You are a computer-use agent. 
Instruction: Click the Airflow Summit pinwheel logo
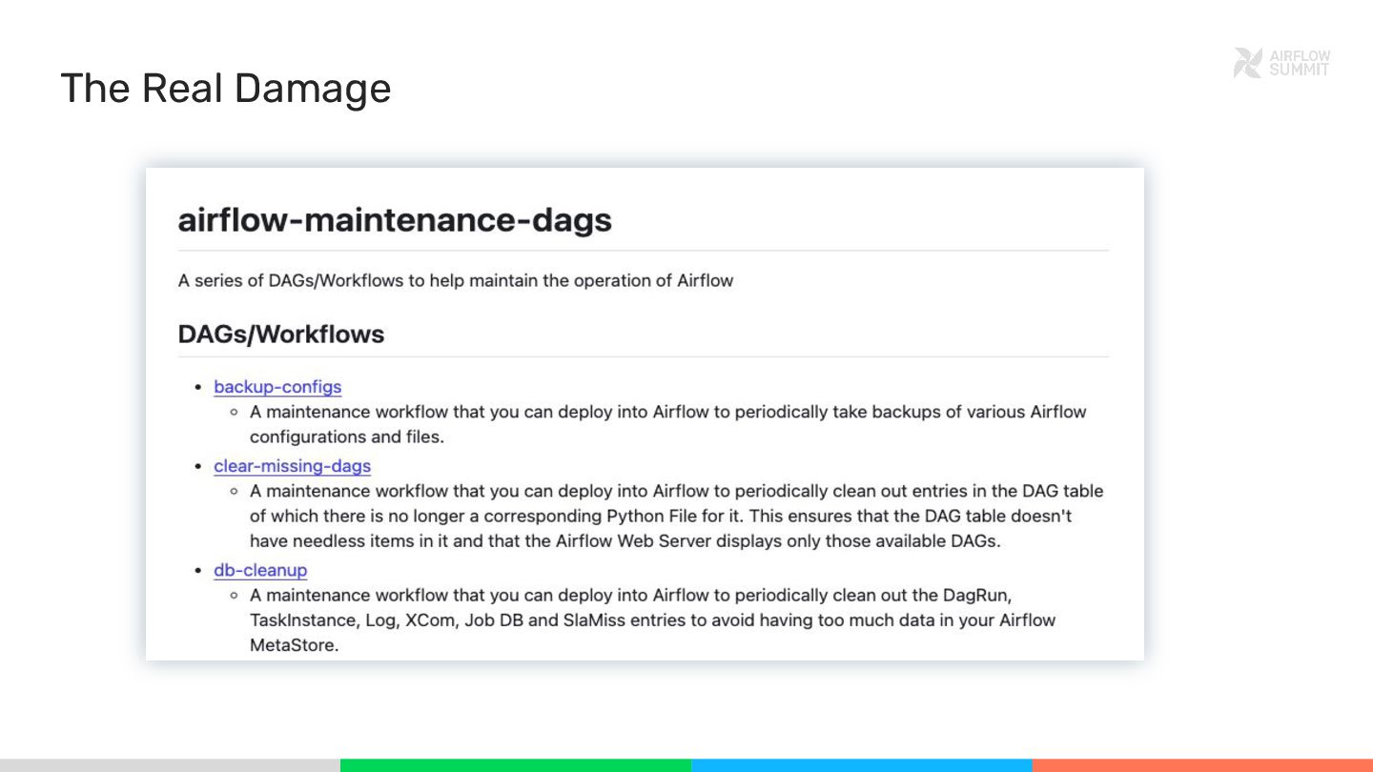click(1247, 63)
